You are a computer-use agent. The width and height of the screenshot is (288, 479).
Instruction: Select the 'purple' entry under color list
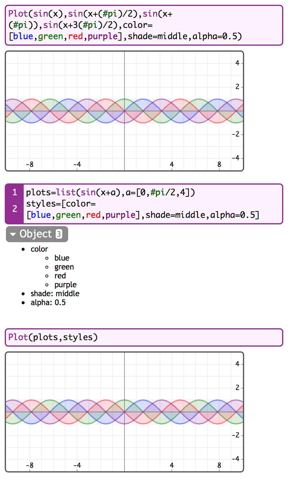[x=65, y=285]
